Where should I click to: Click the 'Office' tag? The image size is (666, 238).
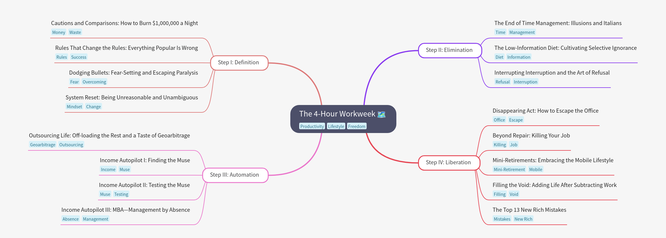pos(499,120)
